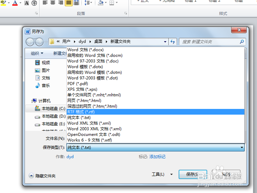Choose Works 6 - 9 文档 (*.wtf)
This screenshot has height=193, width=257.
155,140
